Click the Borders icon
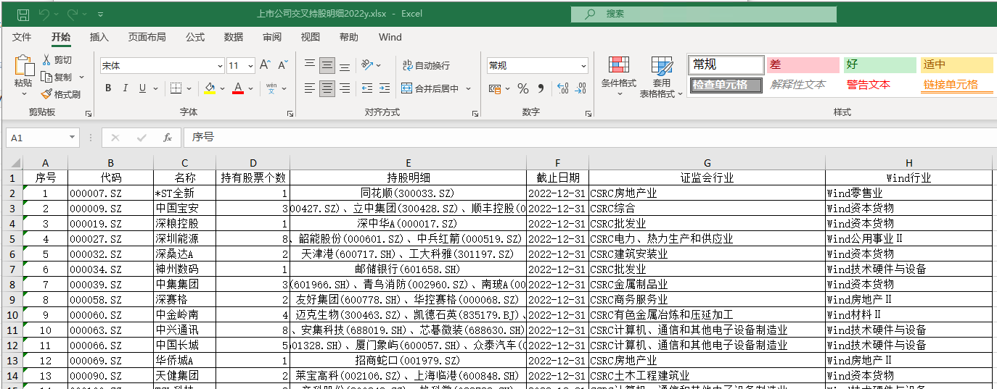The image size is (997, 389). click(176, 88)
